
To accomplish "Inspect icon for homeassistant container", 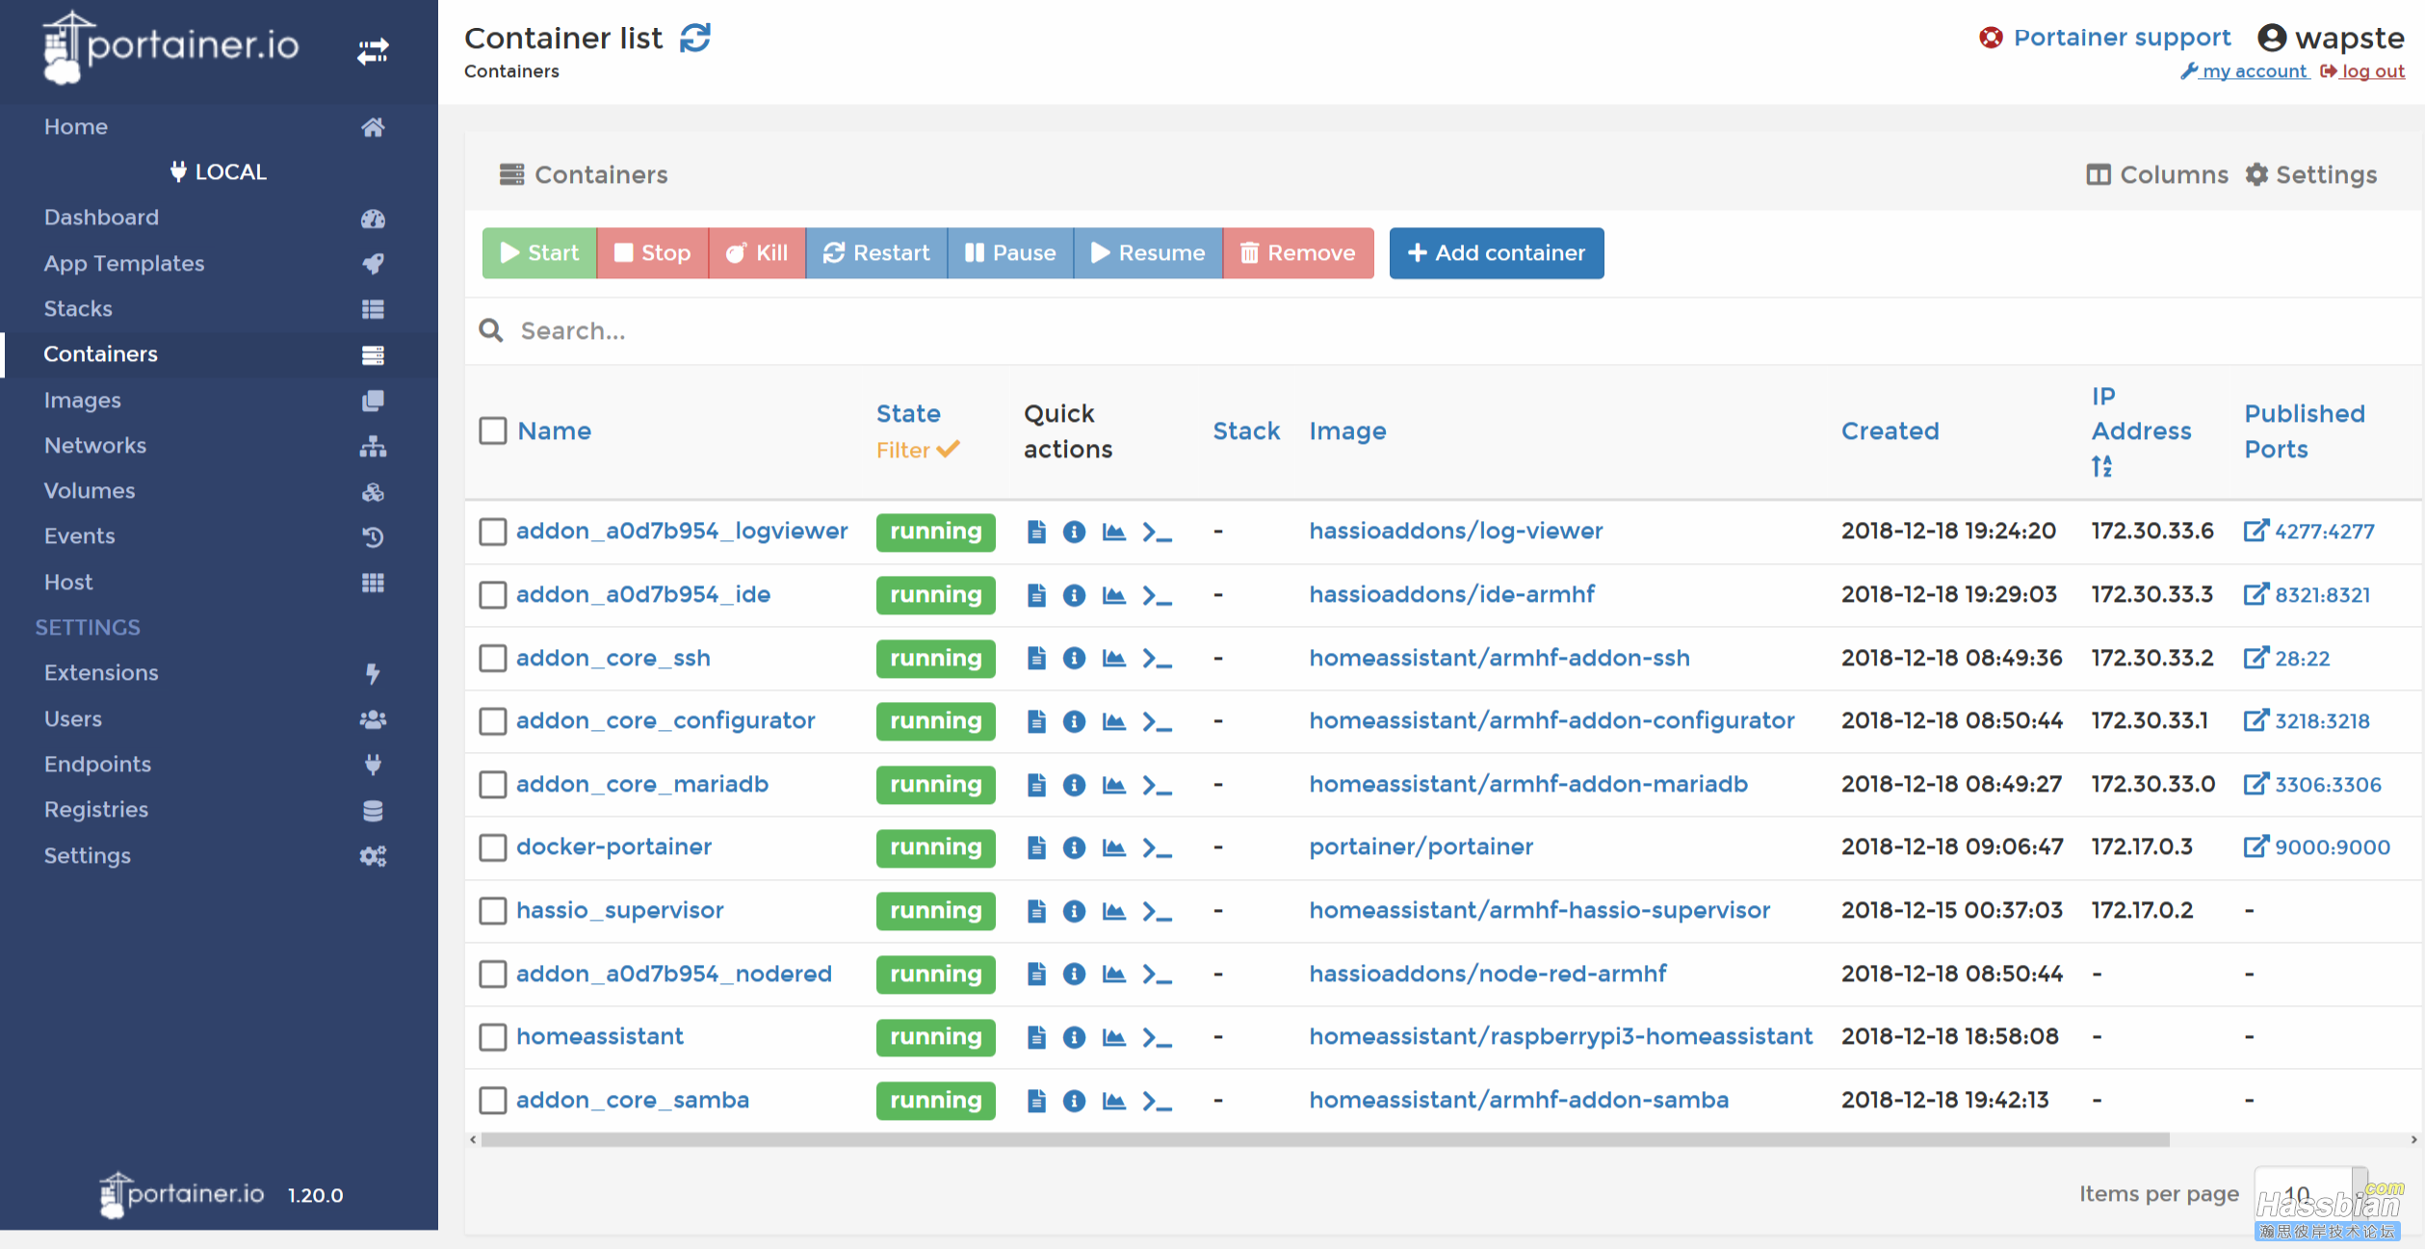I will (1074, 1037).
